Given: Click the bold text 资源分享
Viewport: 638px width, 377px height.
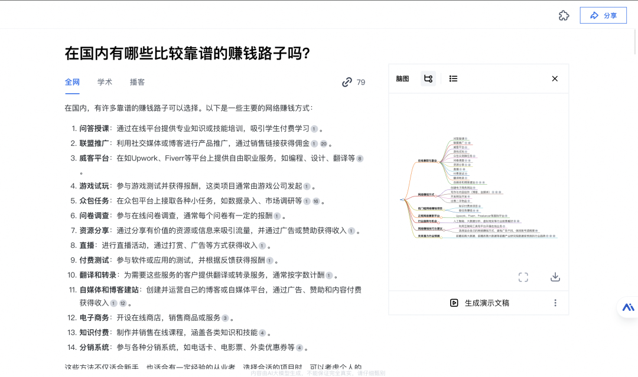Looking at the screenshot, I should pyautogui.click(x=94, y=231).
